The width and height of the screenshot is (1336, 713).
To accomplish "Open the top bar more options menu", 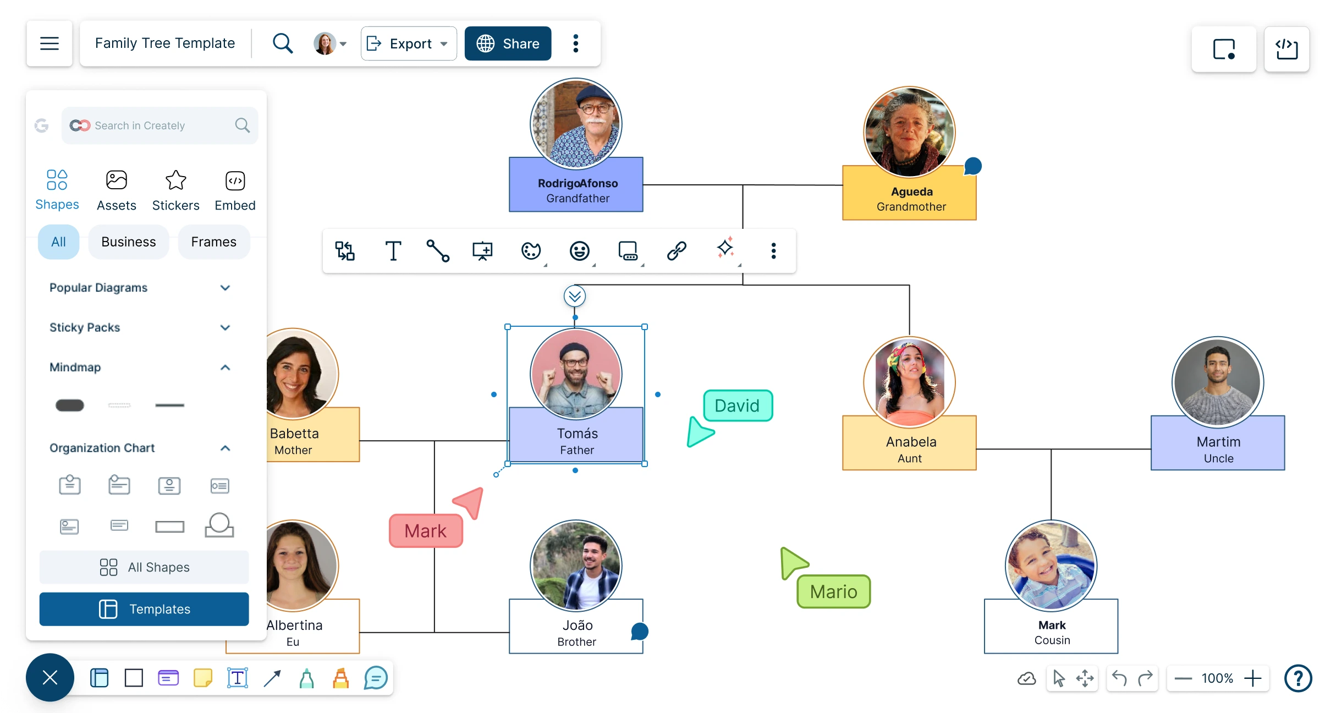I will [x=576, y=43].
